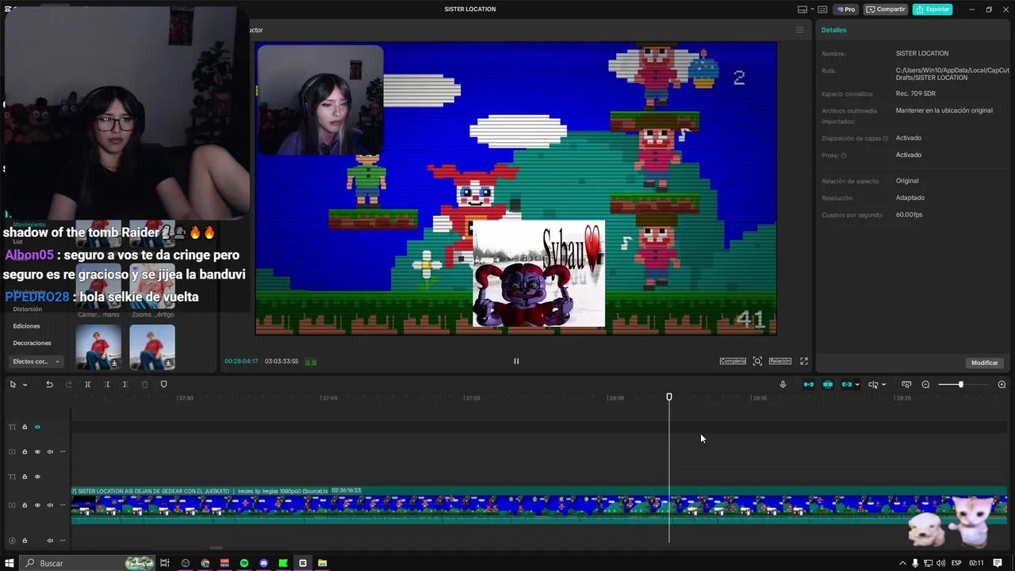This screenshot has width=1015, height=571.
Task: Click the preview zoom scan icon
Action: tap(757, 361)
